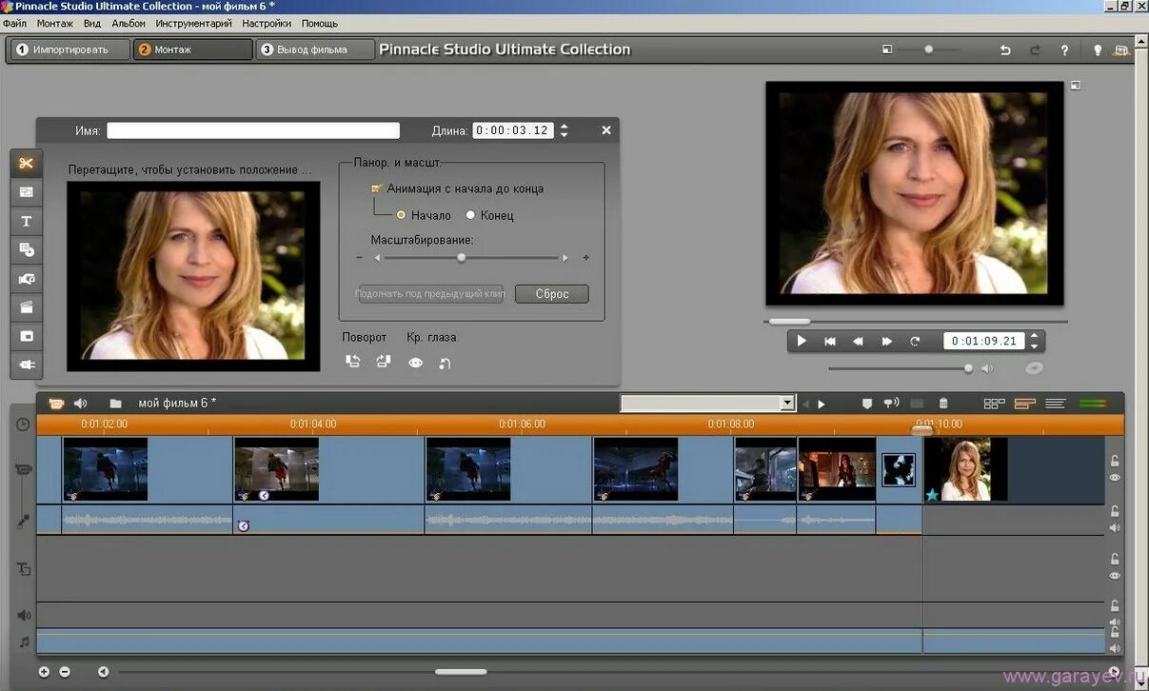Screen dimensions: 1149x691
Task: Switch to storyboard view icon
Action: pyautogui.click(x=994, y=404)
